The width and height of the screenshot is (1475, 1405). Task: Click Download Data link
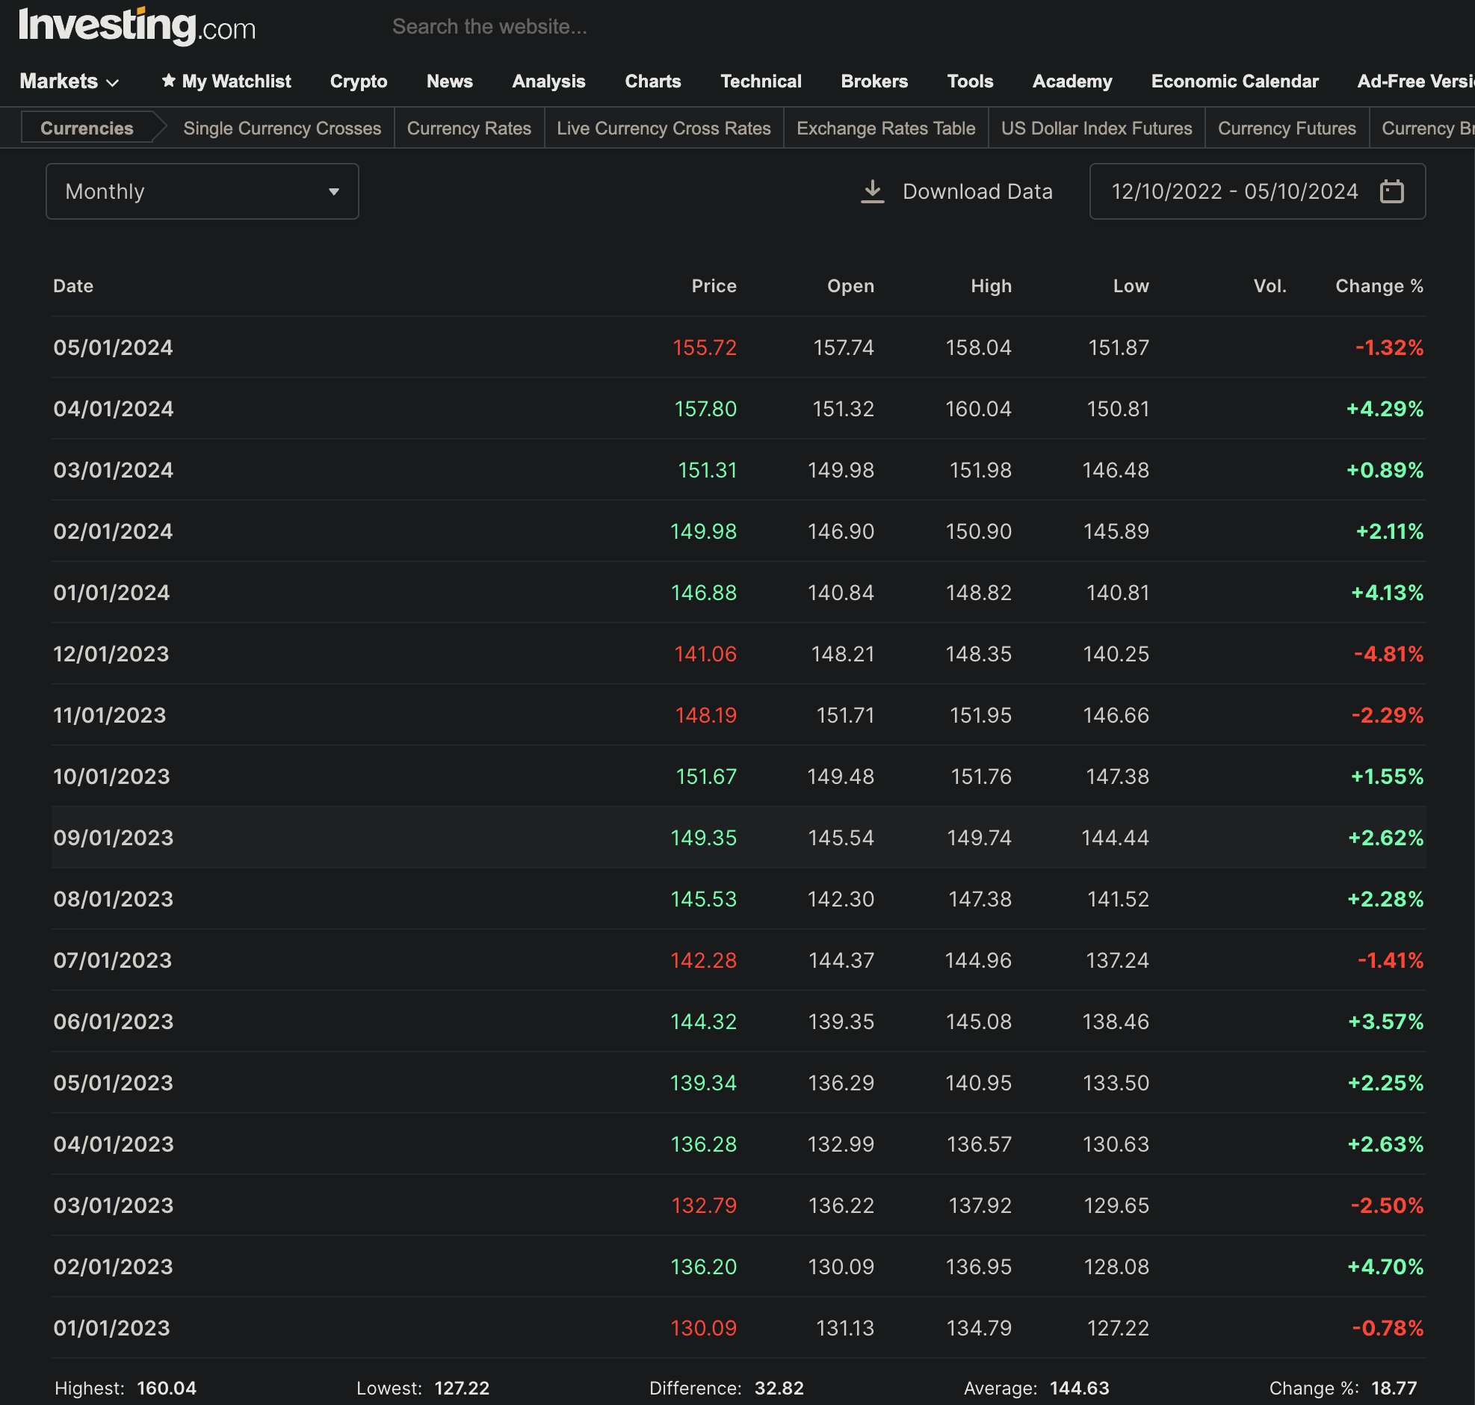click(977, 192)
